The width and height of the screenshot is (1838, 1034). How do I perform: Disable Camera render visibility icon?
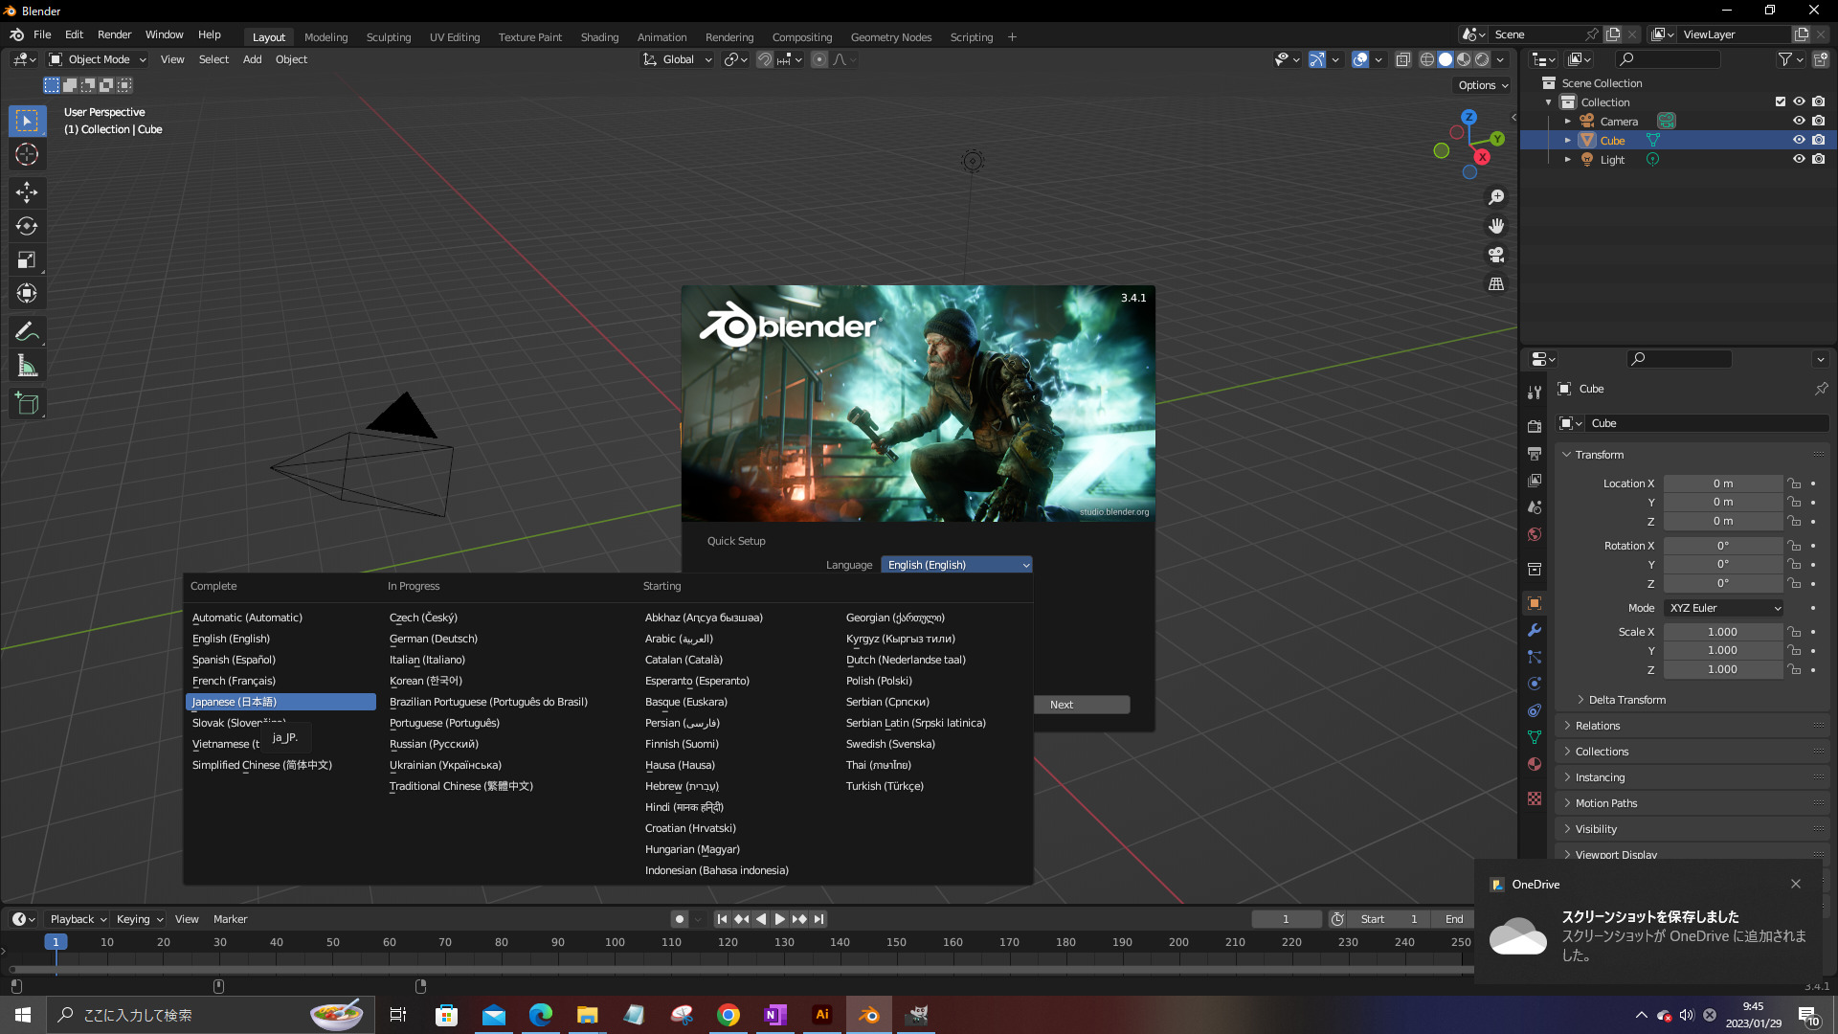[1818, 121]
